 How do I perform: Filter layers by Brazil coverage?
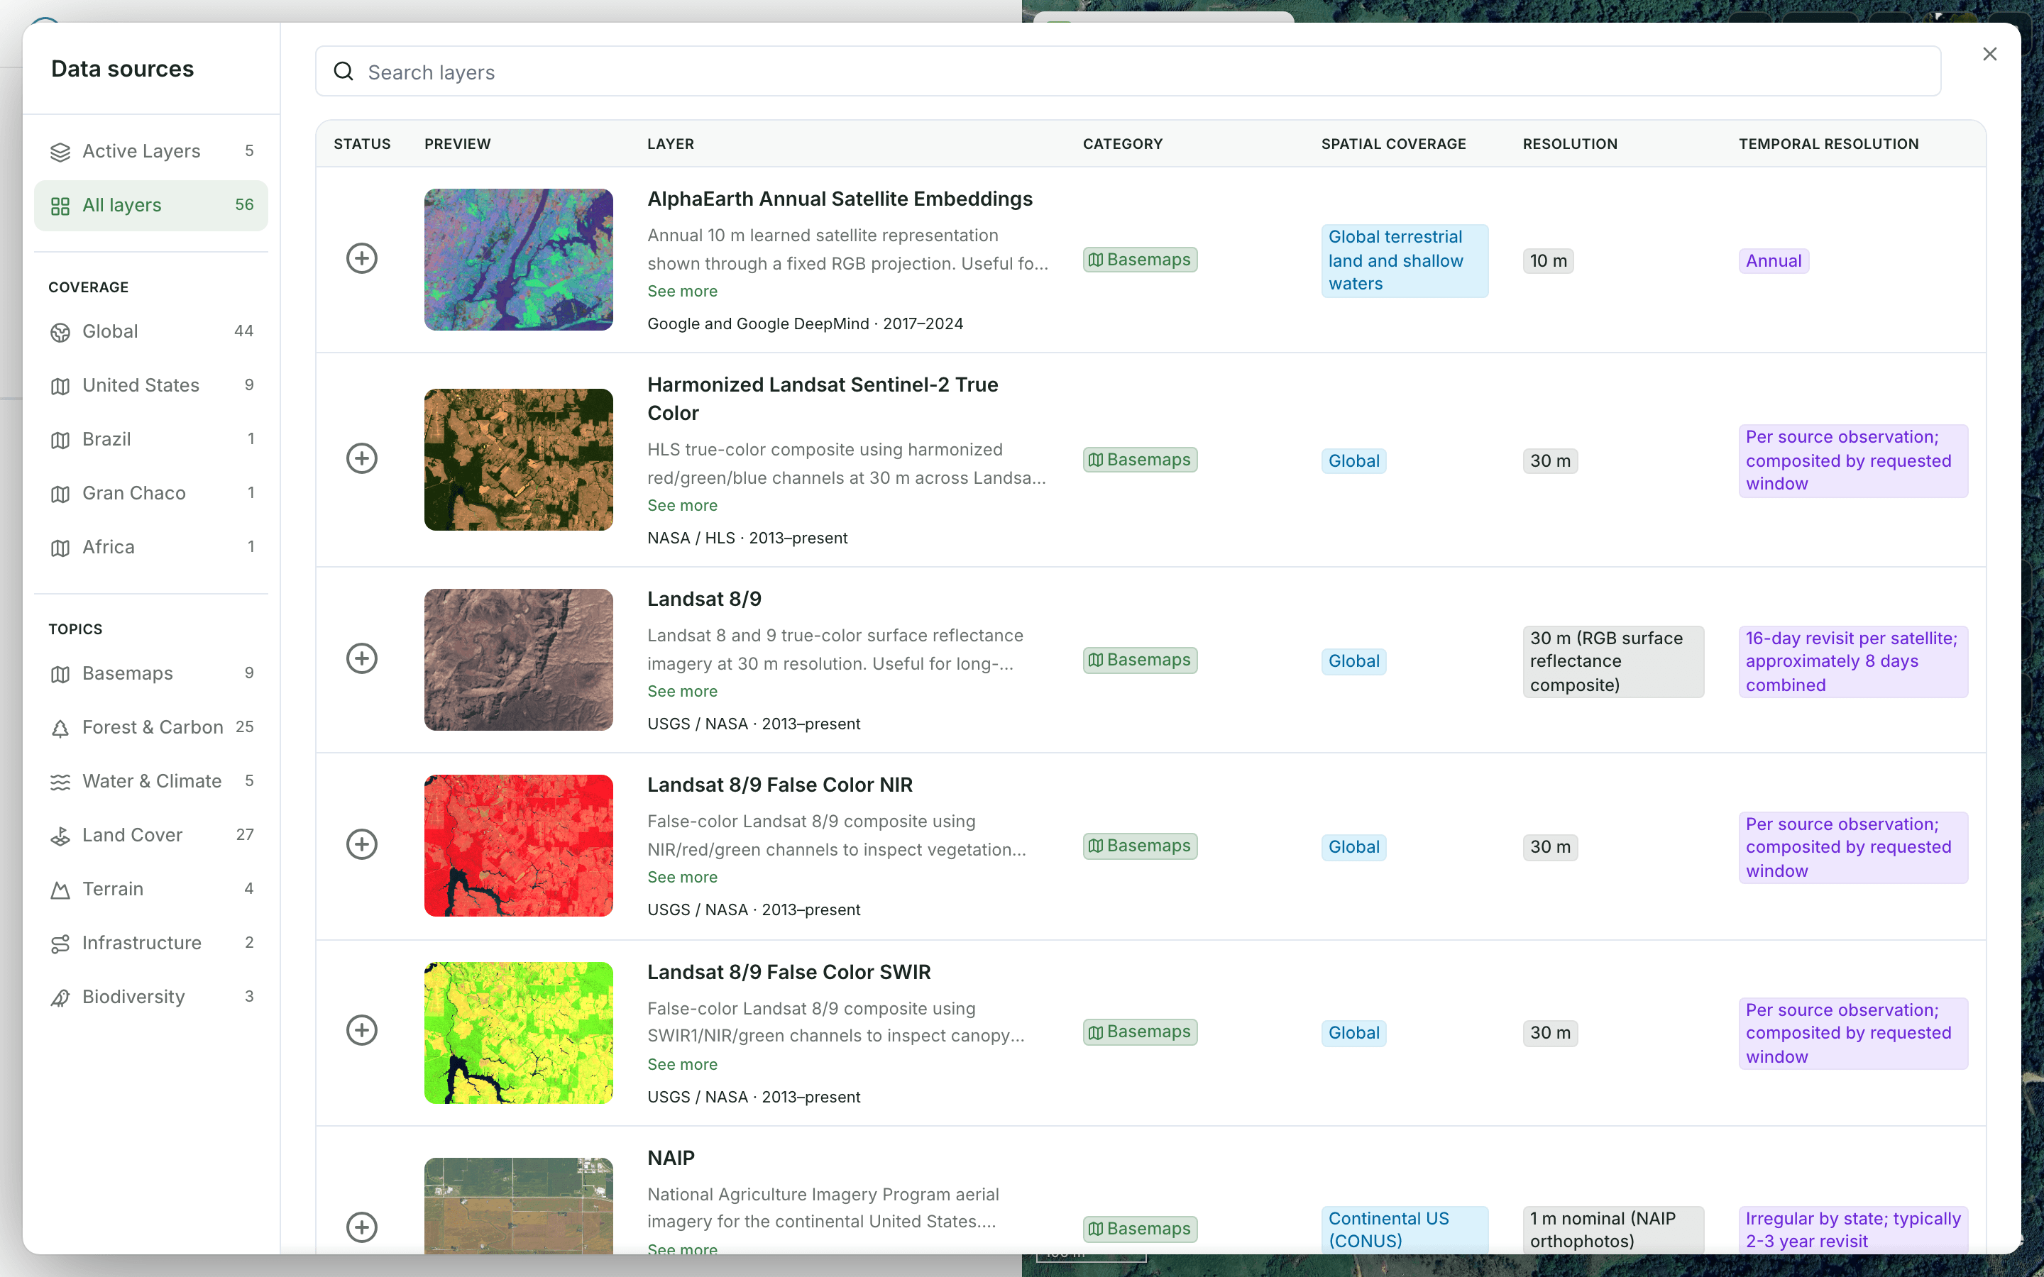pyautogui.click(x=151, y=439)
